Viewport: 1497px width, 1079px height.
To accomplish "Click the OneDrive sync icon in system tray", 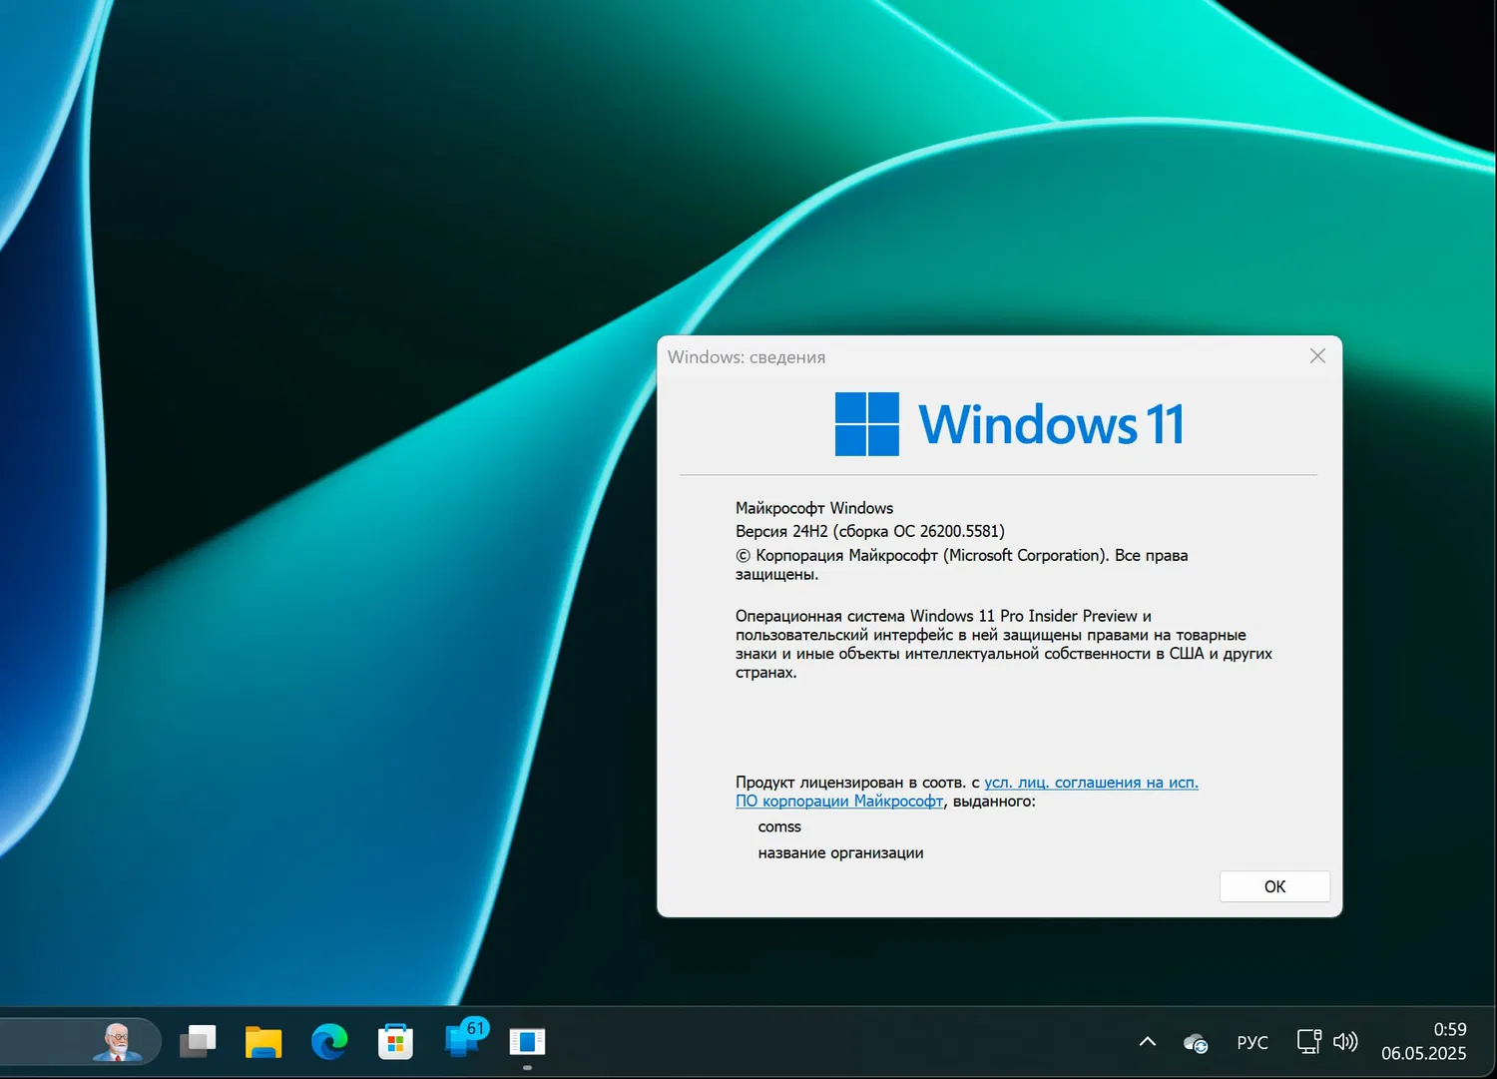I will (x=1195, y=1042).
